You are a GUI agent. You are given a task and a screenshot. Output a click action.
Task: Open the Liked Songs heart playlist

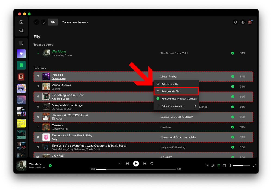(21, 54)
